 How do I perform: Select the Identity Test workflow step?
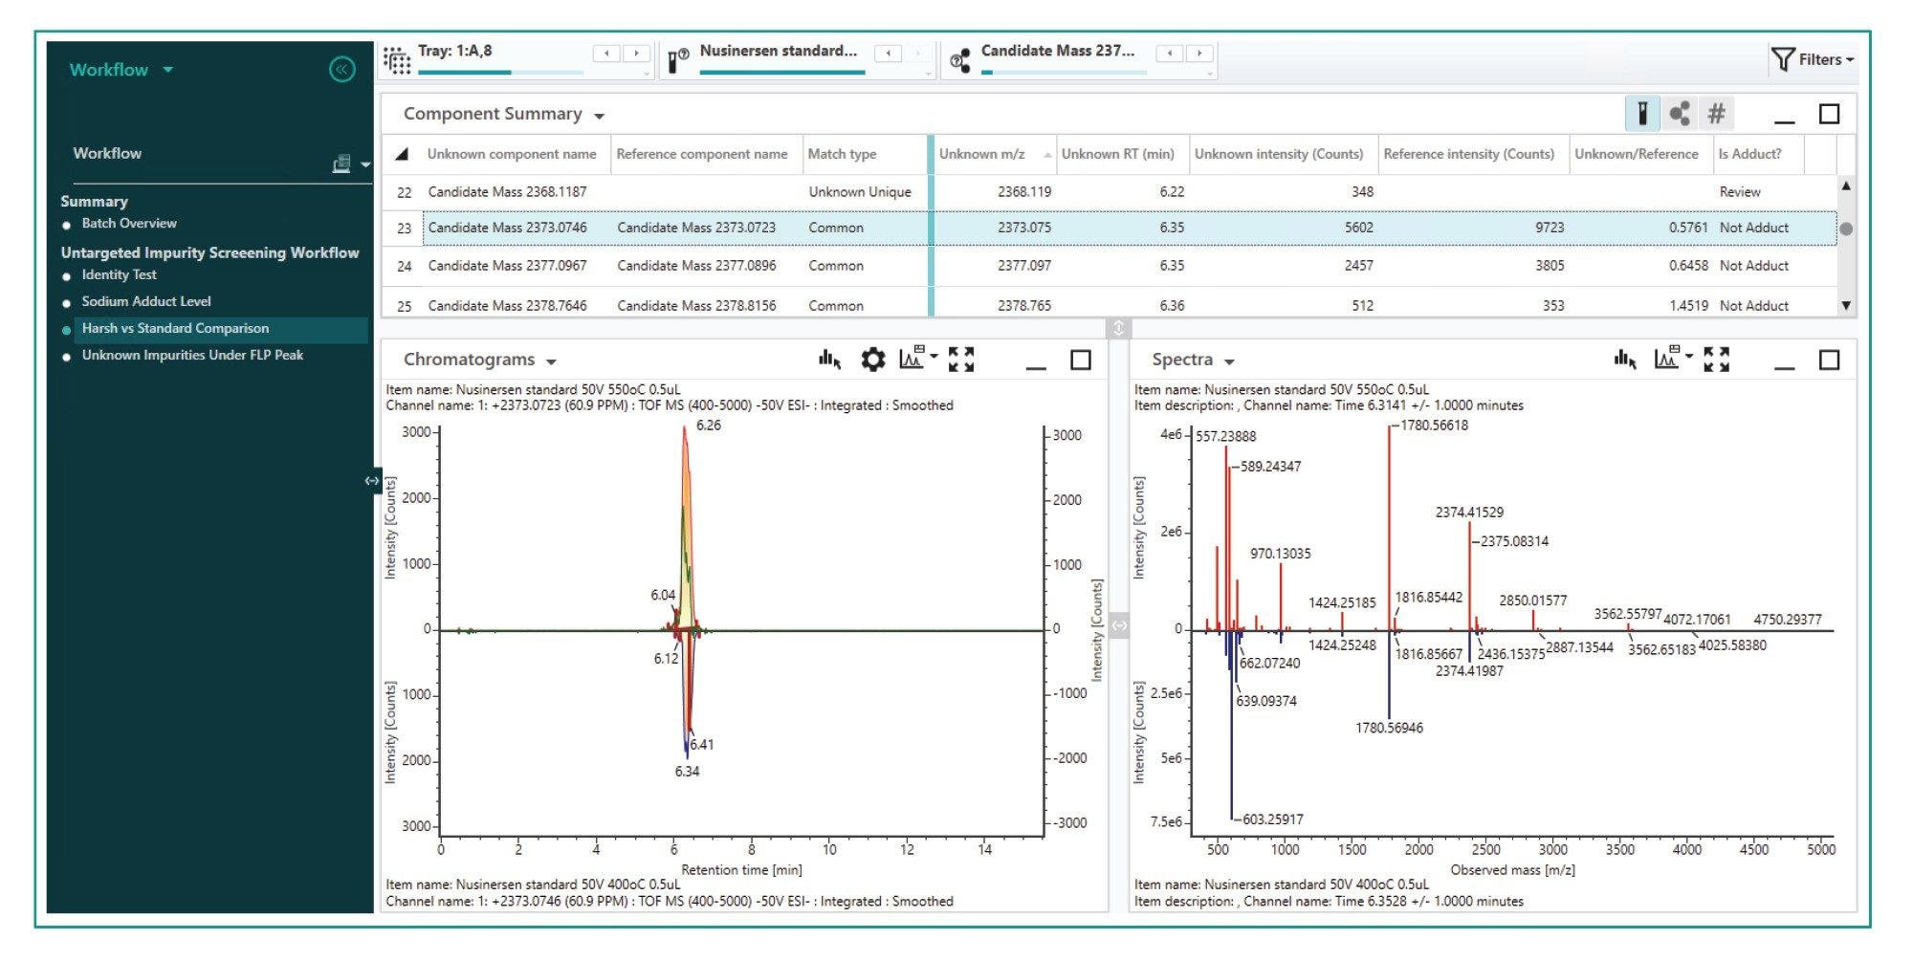coord(119,274)
